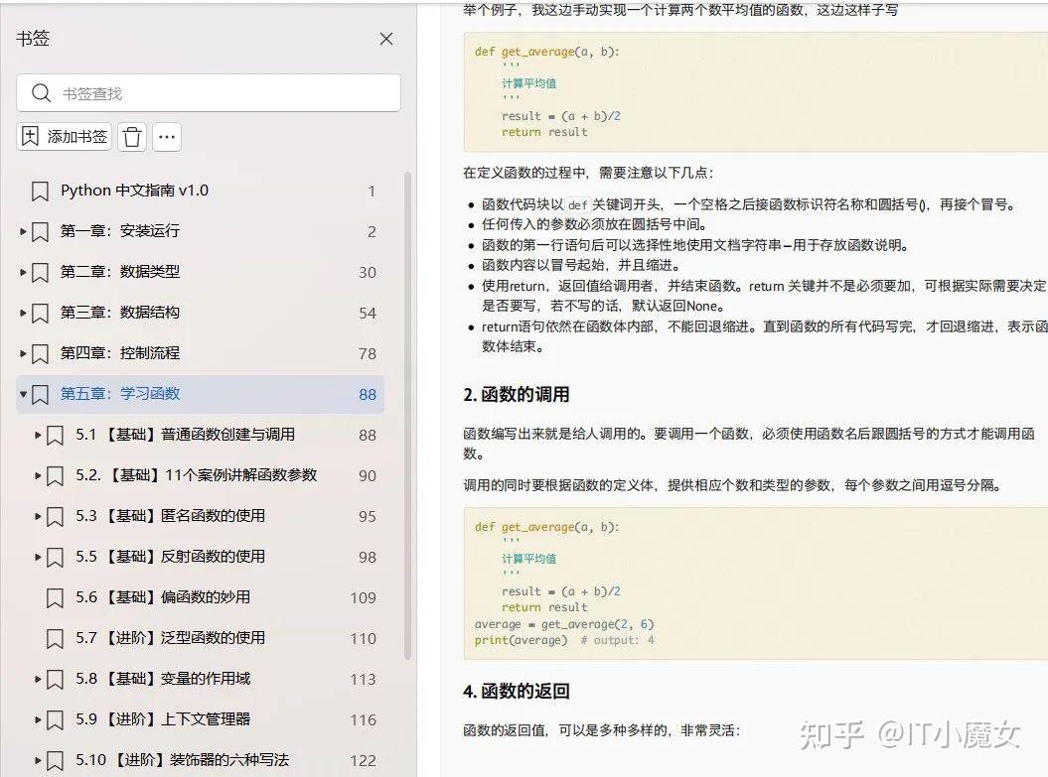Expand the 第二章：数据类型 chapter
The height and width of the screenshot is (777, 1048).
point(22,271)
